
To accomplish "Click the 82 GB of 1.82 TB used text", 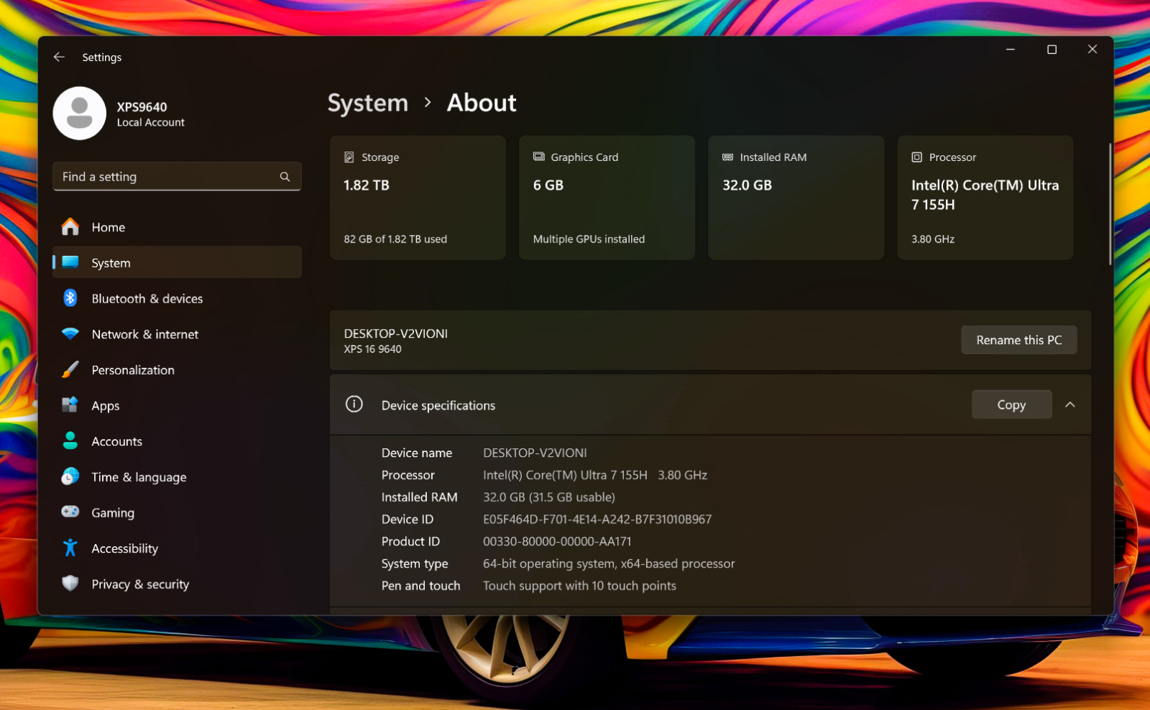I will (x=395, y=239).
